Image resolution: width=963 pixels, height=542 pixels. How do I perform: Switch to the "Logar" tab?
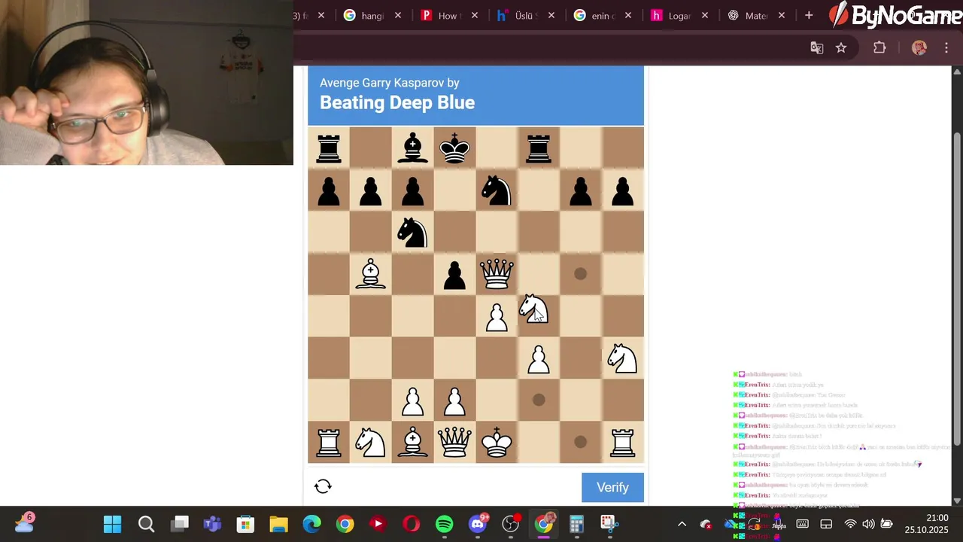[x=679, y=15]
